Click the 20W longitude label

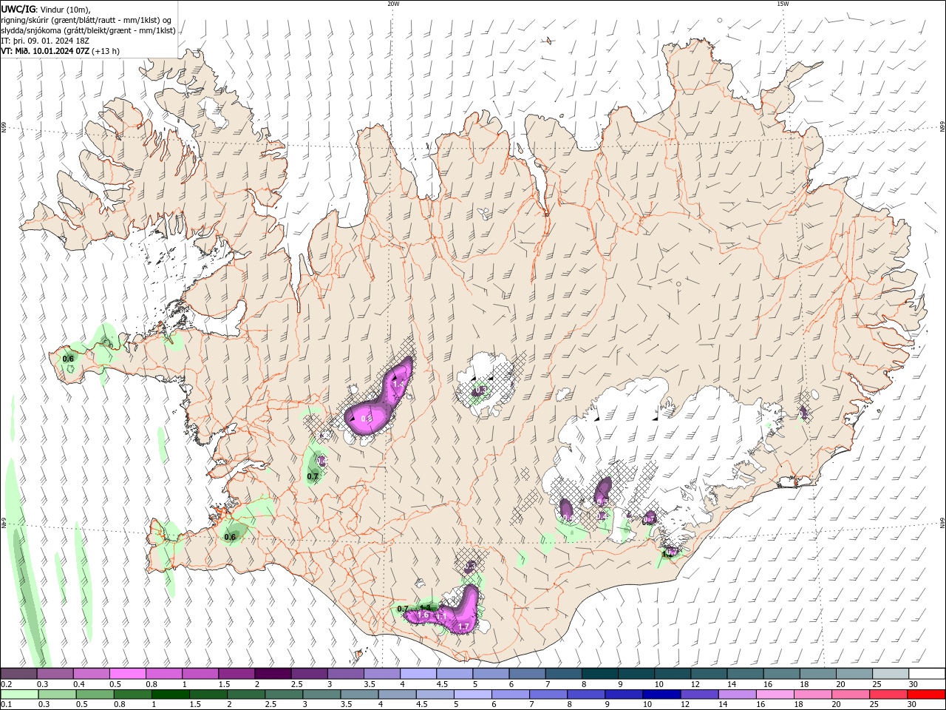pos(393,4)
